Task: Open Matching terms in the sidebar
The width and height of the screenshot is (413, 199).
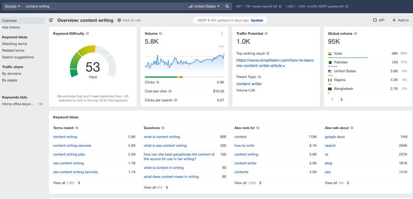Action: coord(15,44)
